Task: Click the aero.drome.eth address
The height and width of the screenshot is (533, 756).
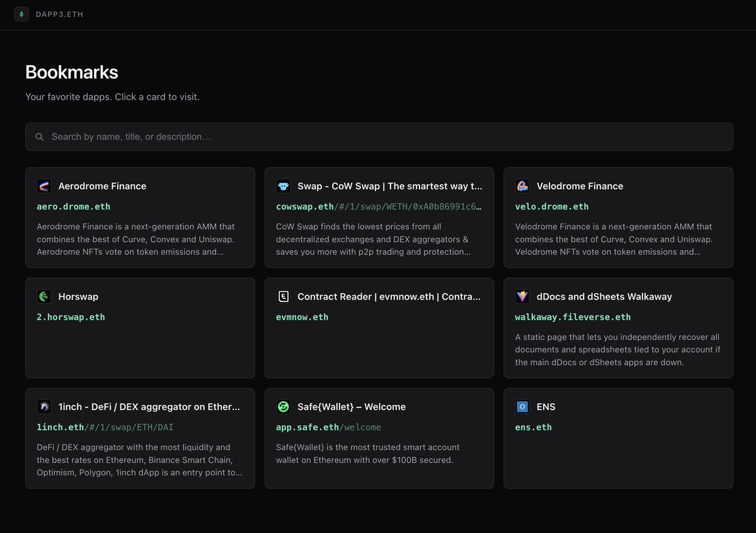Action: click(74, 206)
